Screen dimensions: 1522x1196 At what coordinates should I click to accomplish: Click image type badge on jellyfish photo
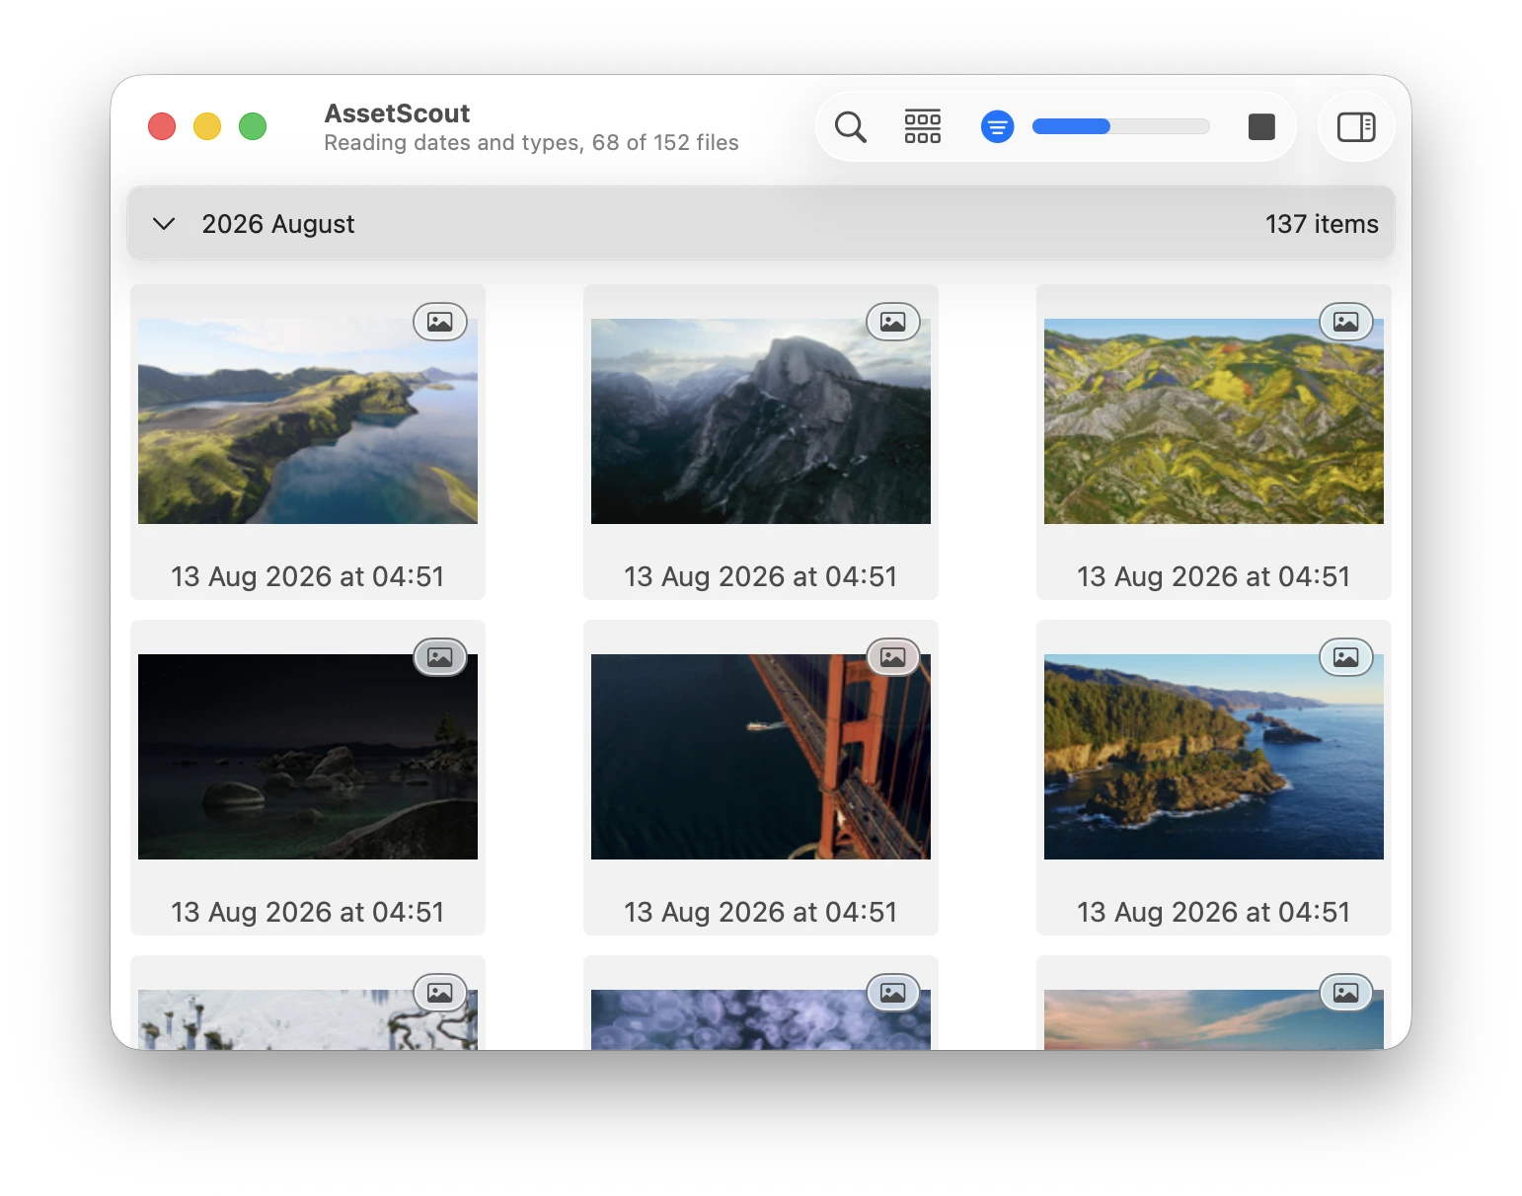893,993
